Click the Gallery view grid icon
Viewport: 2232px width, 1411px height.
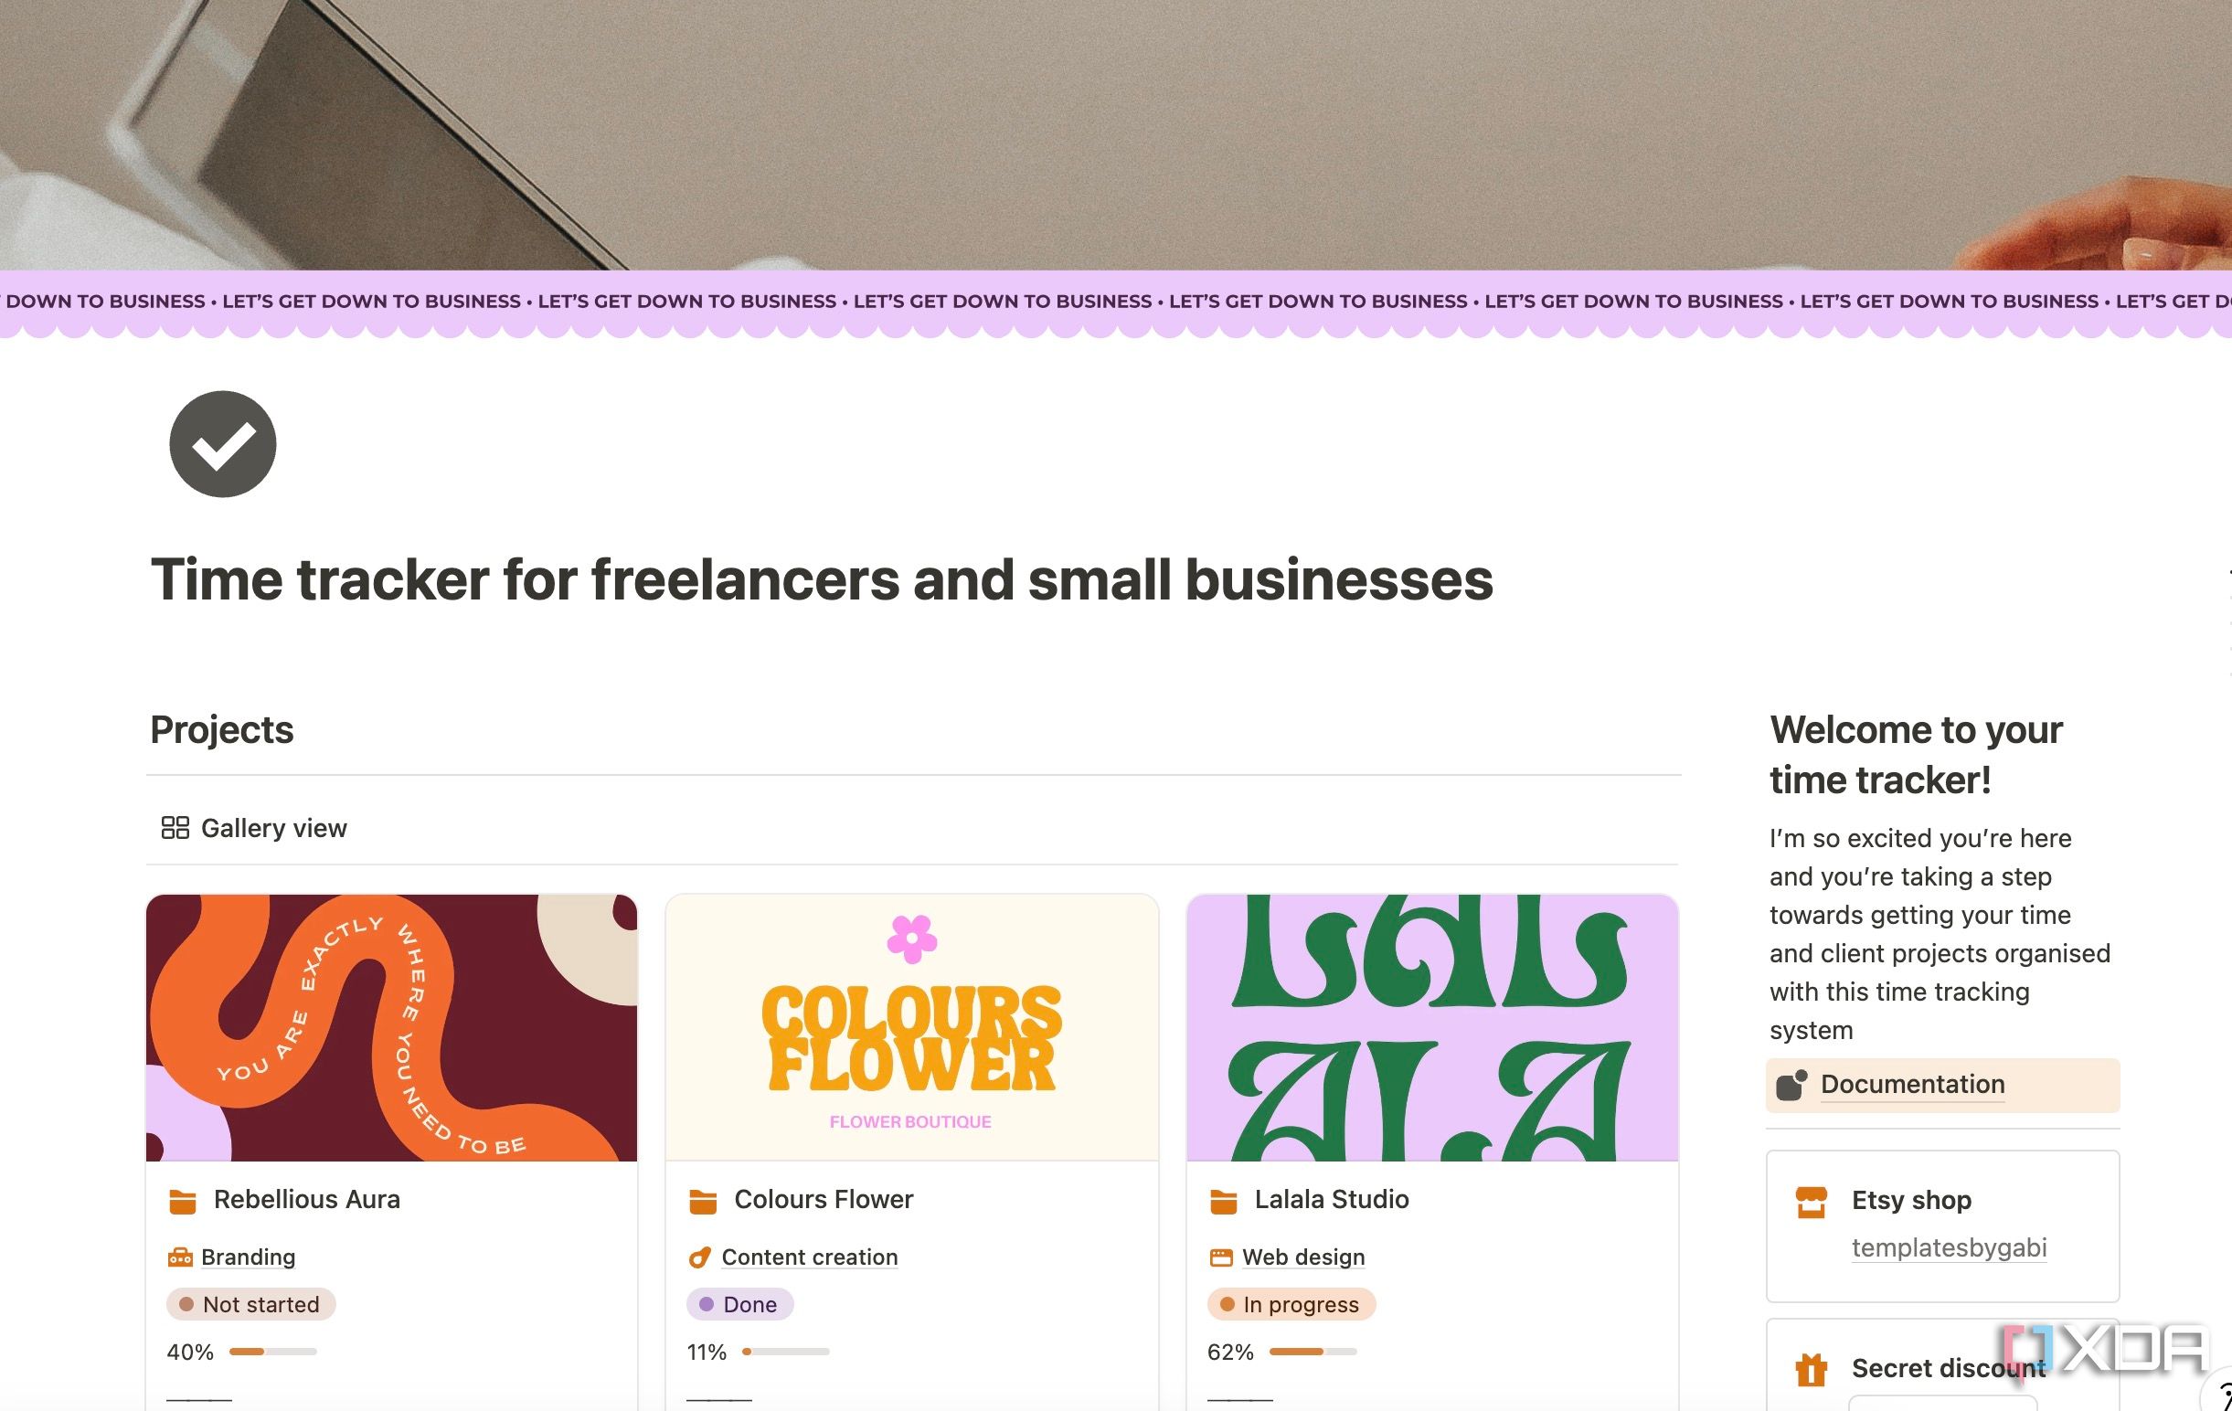tap(174, 827)
